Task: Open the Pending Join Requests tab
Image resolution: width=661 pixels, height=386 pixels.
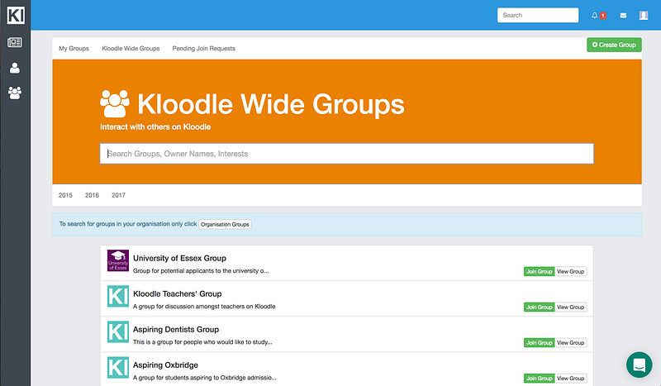Action: [x=203, y=49]
